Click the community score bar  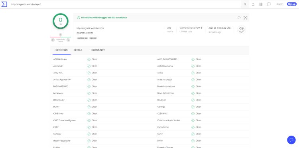61,37
